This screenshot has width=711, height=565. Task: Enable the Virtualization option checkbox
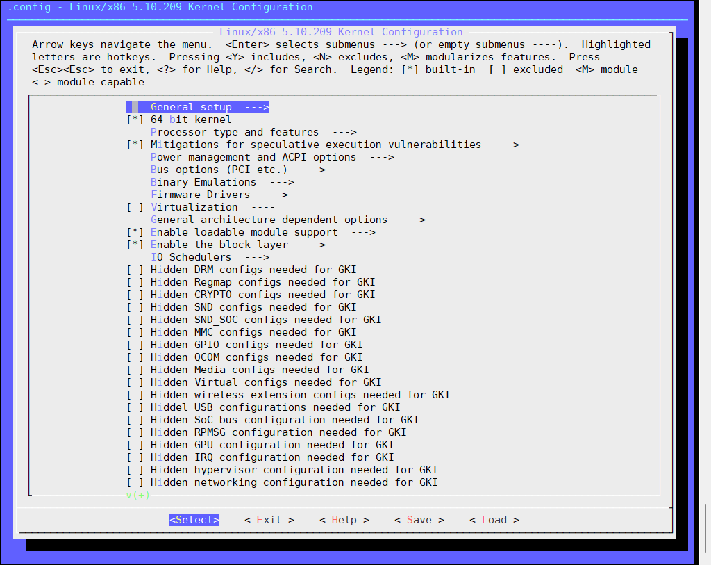[x=135, y=207]
